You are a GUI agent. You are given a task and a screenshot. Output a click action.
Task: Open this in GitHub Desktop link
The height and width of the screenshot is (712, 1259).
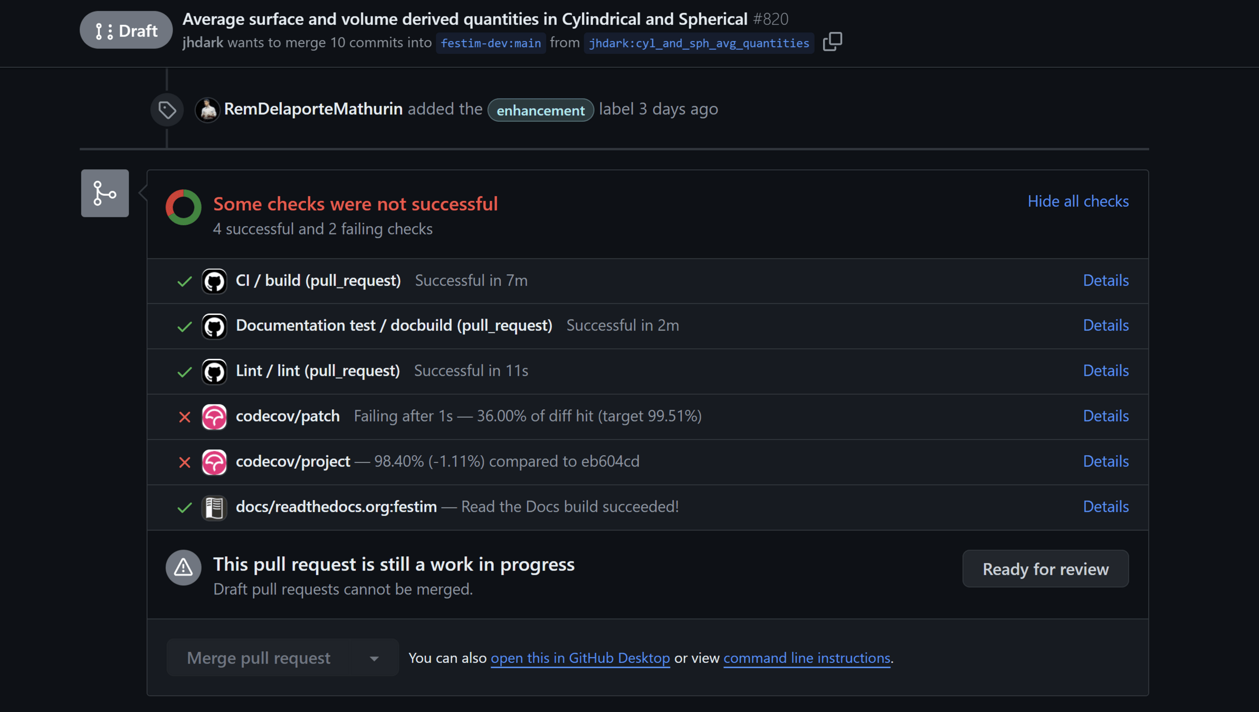[580, 658]
